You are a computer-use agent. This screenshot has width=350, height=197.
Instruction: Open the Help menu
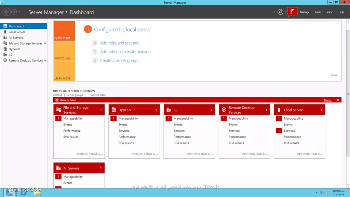pyautogui.click(x=341, y=12)
